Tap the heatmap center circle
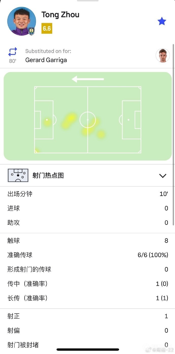Viewport: 175px width, 354px height. tap(88, 120)
